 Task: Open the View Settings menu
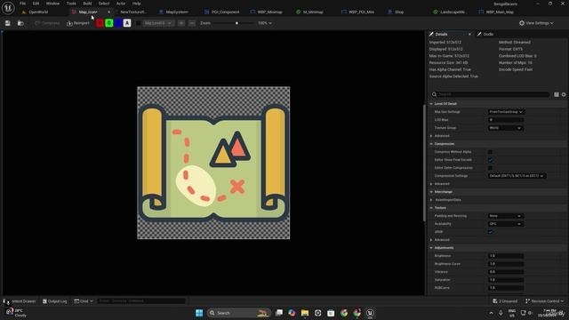(536, 23)
